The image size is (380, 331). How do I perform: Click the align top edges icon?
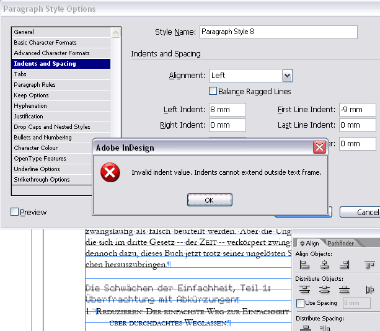pos(369,265)
